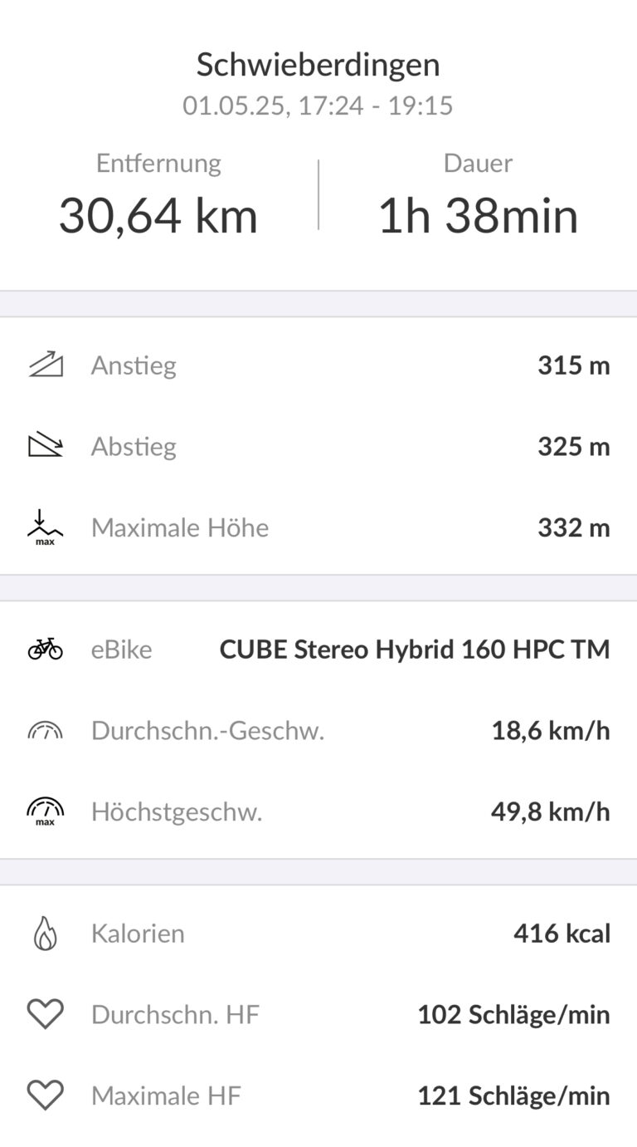Select the 121 Schläge/min maximum heart rate
This screenshot has height=1147, width=637.
coord(513,1096)
